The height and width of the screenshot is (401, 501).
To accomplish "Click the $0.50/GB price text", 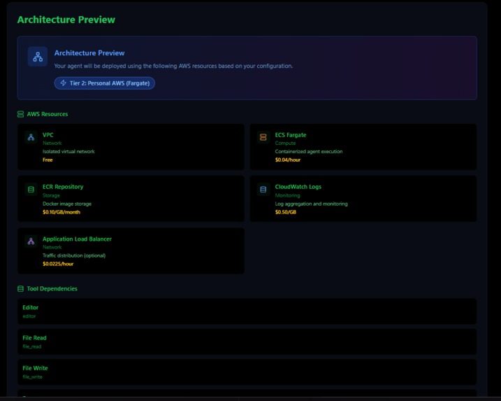I will [x=285, y=212].
